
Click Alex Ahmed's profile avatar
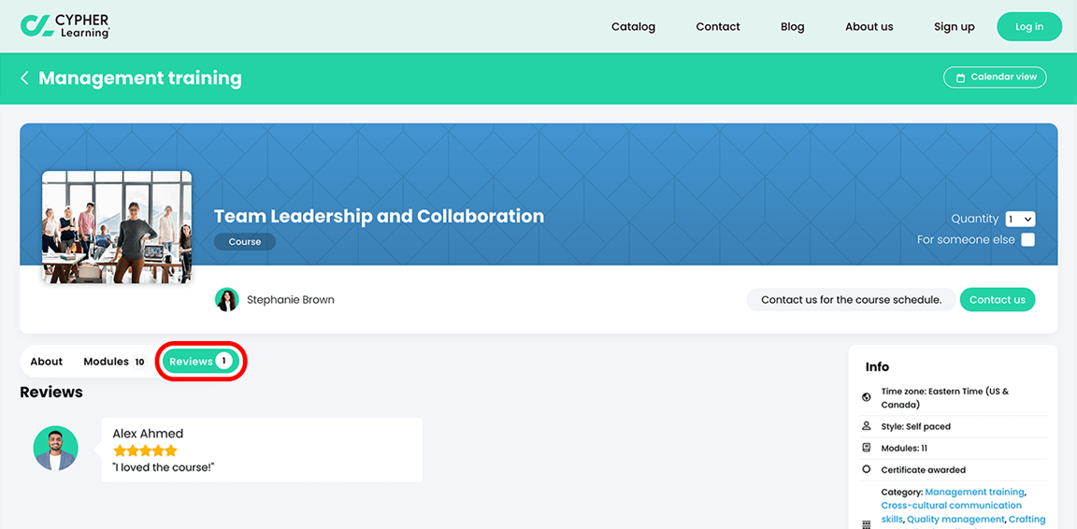(56, 448)
